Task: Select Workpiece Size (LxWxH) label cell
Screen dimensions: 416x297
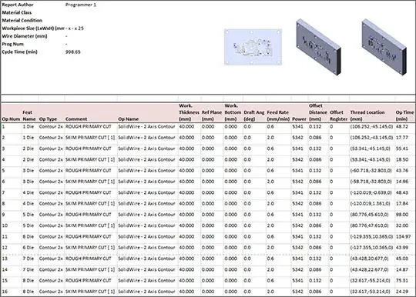Action: (x=33, y=28)
